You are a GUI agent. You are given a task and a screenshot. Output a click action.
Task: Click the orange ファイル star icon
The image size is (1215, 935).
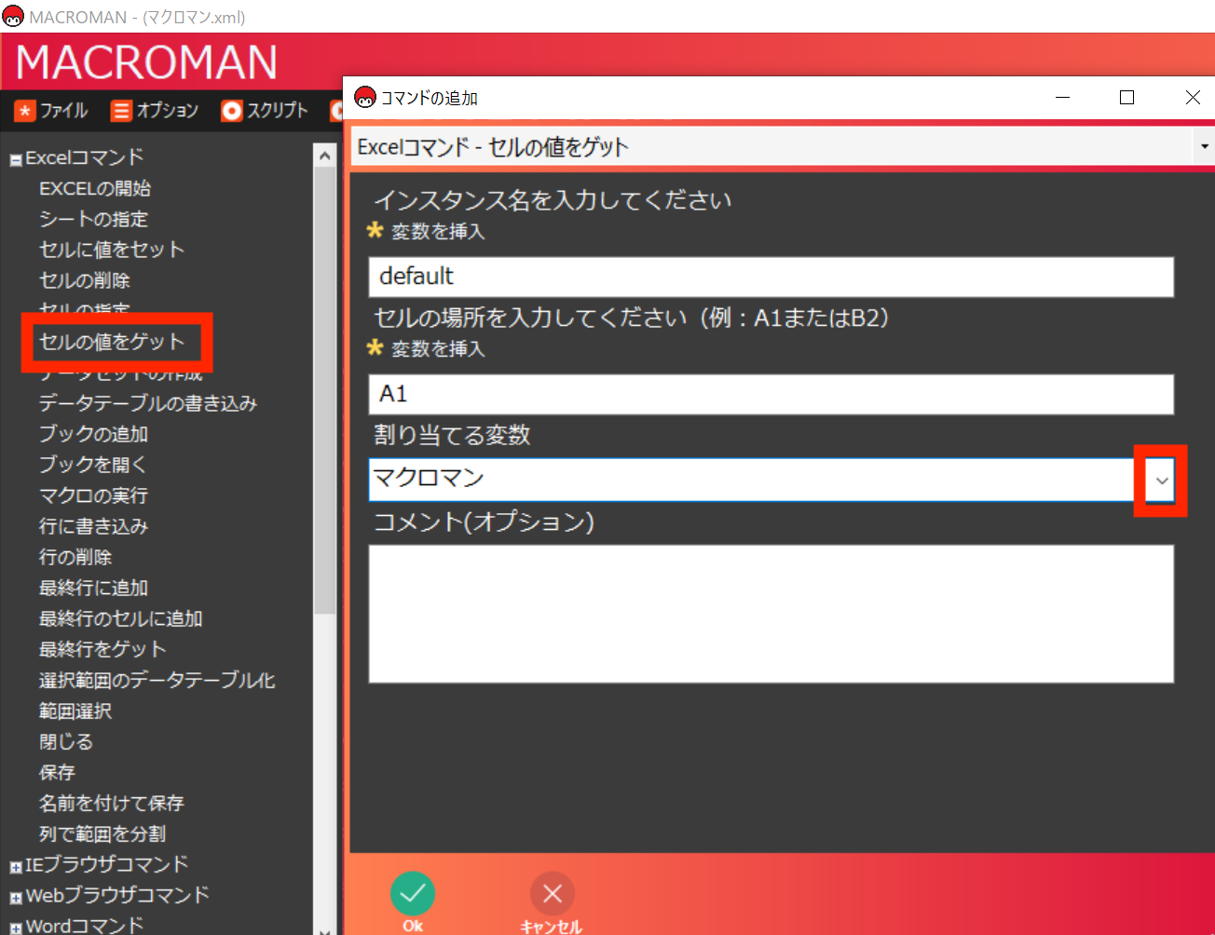point(25,112)
